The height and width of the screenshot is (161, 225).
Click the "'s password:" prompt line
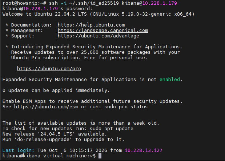pos(47,9)
